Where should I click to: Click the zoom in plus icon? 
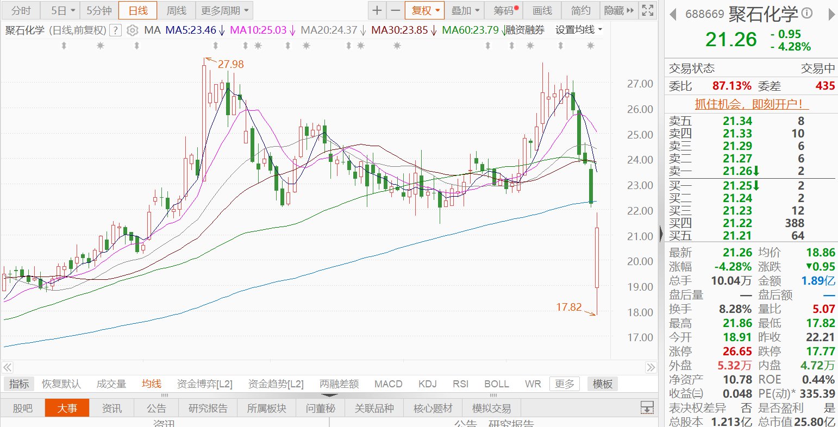pyautogui.click(x=377, y=10)
